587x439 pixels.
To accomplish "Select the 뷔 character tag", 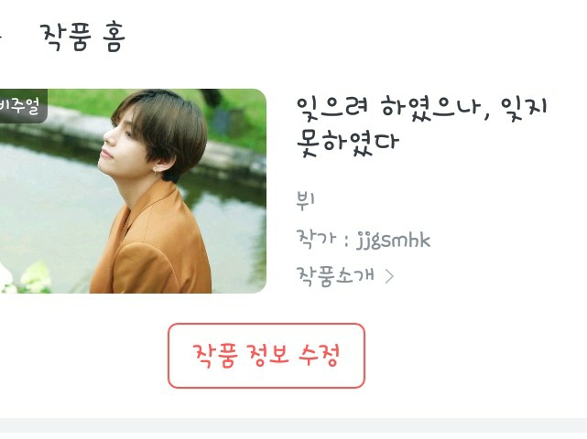I will 306,201.
